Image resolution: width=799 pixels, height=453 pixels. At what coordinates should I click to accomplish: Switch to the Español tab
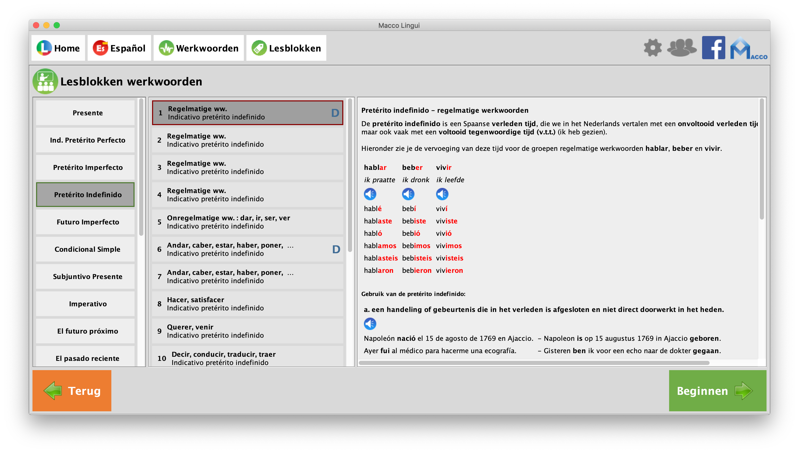point(119,48)
